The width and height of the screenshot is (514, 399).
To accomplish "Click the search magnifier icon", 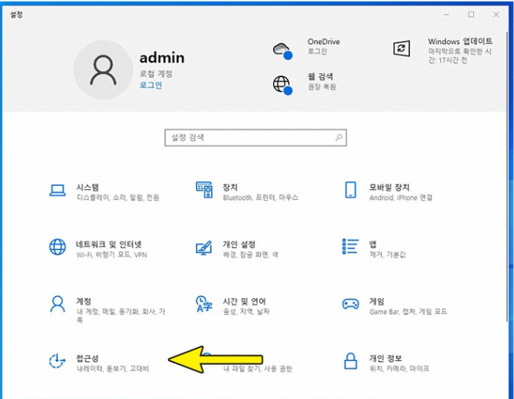I will pyautogui.click(x=339, y=137).
